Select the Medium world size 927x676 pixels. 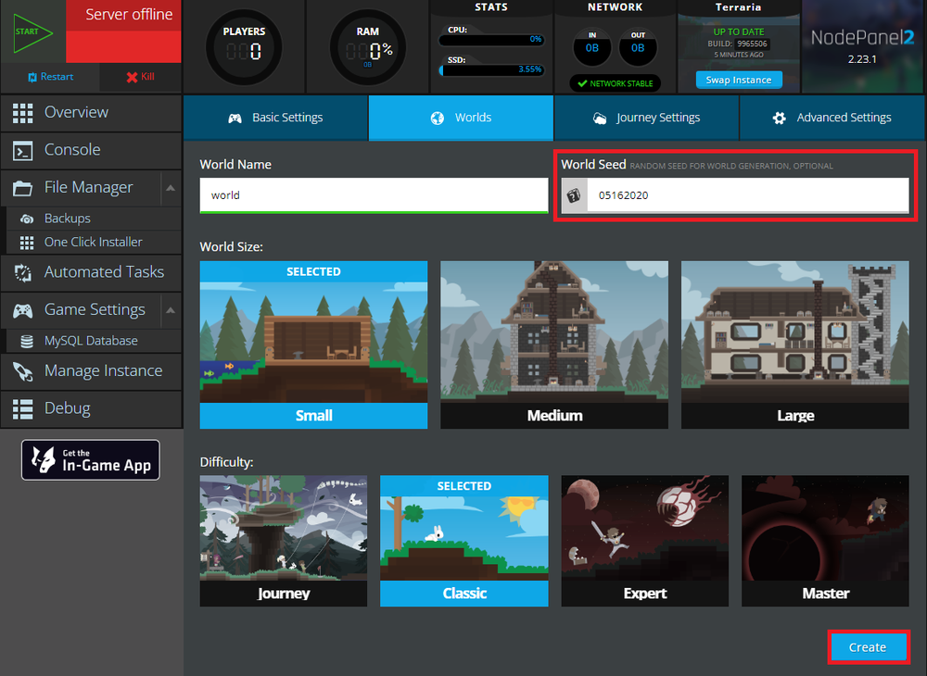[x=554, y=344]
